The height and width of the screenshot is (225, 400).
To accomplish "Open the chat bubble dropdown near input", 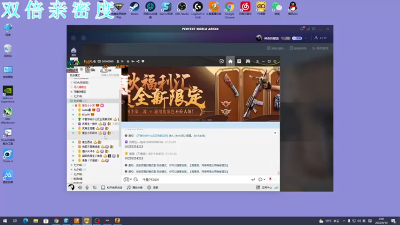I will [x=261, y=179].
